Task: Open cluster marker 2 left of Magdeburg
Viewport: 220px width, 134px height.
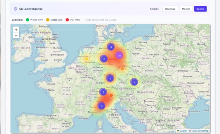Action: coord(104,59)
